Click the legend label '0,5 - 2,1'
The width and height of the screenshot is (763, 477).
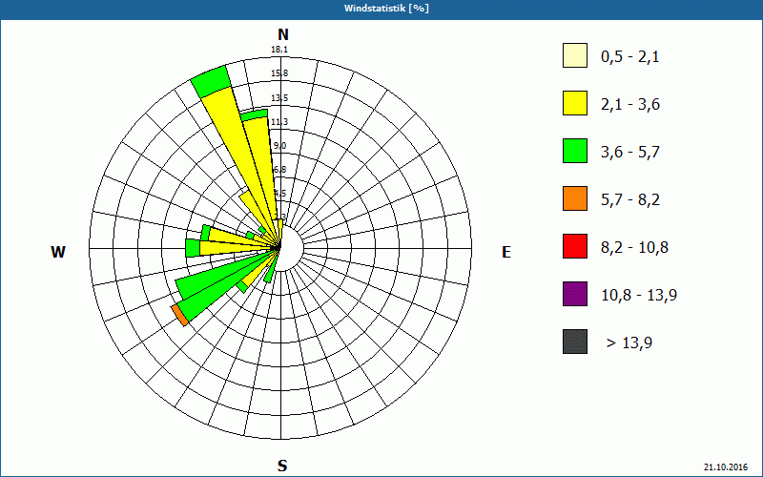tap(630, 57)
